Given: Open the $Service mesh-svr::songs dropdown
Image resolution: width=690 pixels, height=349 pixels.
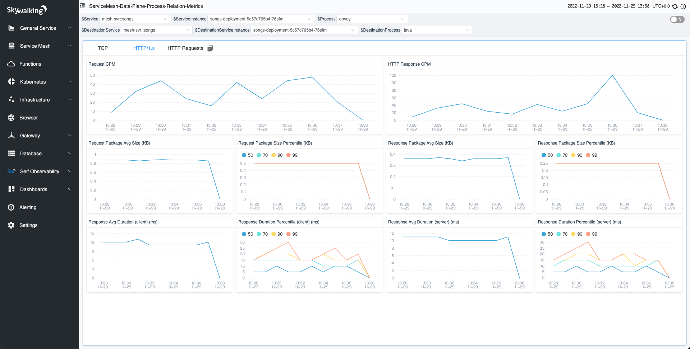Looking at the screenshot, I should (x=134, y=19).
